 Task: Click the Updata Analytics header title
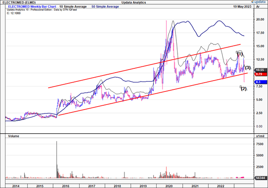[x=134, y=3]
